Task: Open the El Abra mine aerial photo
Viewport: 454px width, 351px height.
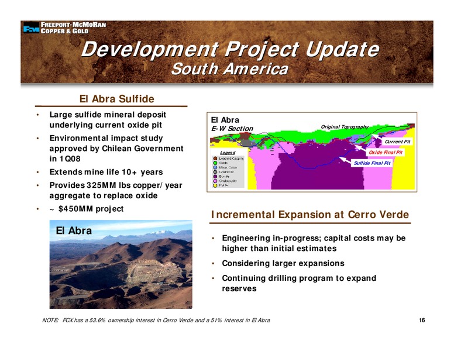Action: click(x=121, y=264)
